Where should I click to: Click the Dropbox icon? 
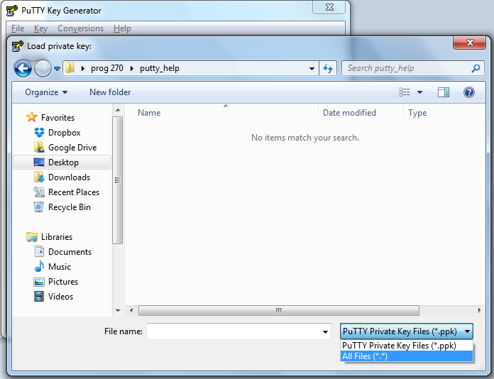[x=39, y=132]
